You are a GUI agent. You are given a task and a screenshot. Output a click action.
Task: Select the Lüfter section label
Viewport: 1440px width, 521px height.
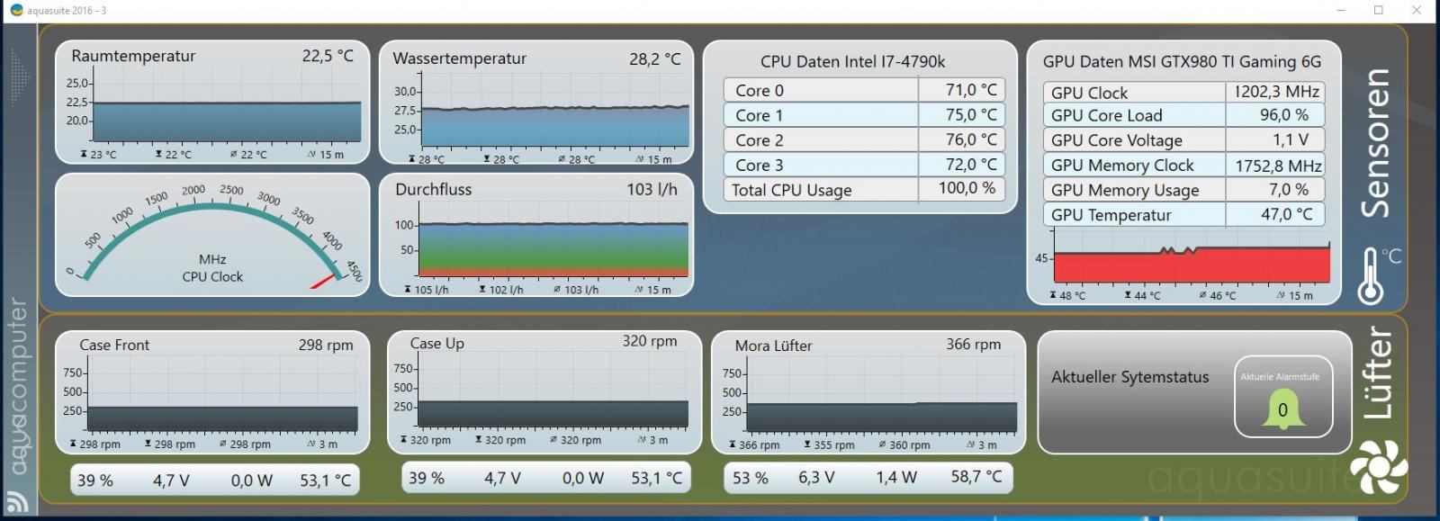pyautogui.click(x=1377, y=373)
